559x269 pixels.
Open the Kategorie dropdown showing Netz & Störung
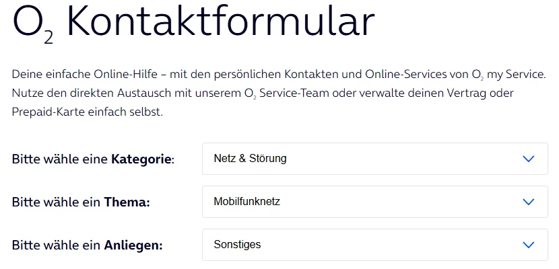tap(374, 159)
